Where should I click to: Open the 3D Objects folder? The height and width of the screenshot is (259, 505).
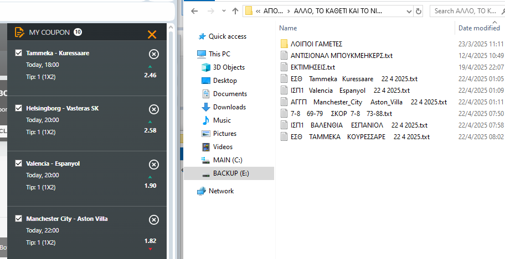point(229,67)
